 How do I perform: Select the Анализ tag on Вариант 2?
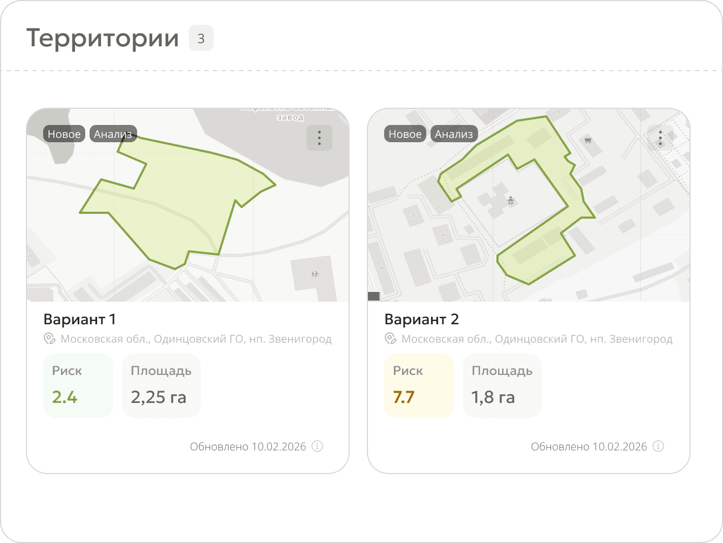tap(454, 134)
